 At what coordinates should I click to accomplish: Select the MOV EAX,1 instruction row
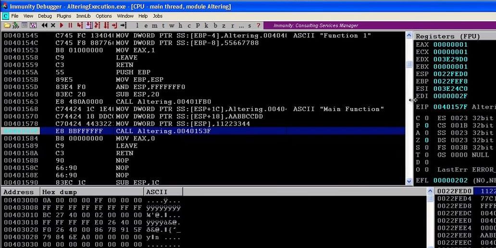coord(203,50)
